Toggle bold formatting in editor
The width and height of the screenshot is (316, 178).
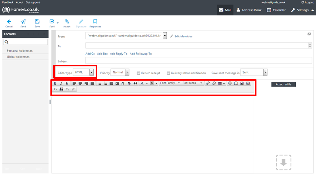[x=55, y=83]
